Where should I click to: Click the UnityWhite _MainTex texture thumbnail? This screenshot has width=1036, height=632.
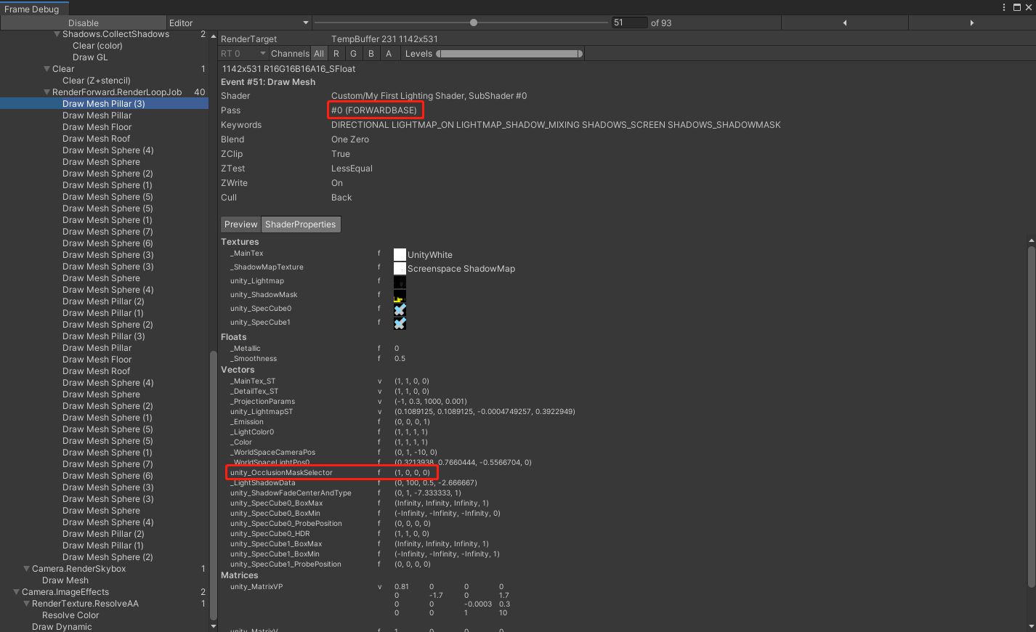400,254
